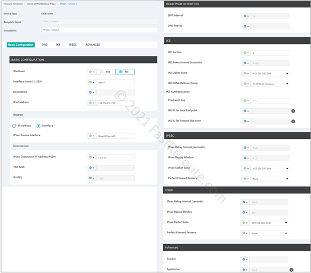
Task: Open the scope icon for IKE Cipher Suite
Action: [x=246, y=73]
